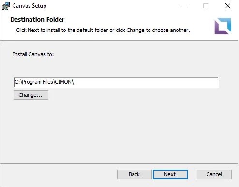Click the 'Program Files' text in path
The image size is (239, 187).
pyautogui.click(x=37, y=82)
